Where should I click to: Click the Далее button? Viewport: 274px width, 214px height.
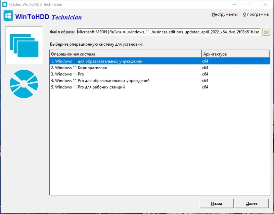(252, 203)
